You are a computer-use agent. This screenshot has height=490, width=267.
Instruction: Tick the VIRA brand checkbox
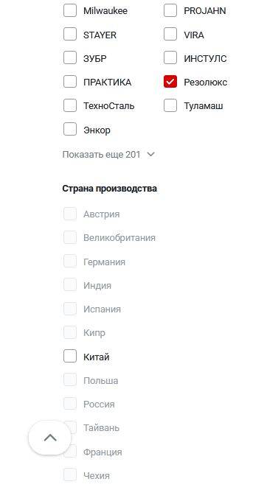(x=170, y=35)
